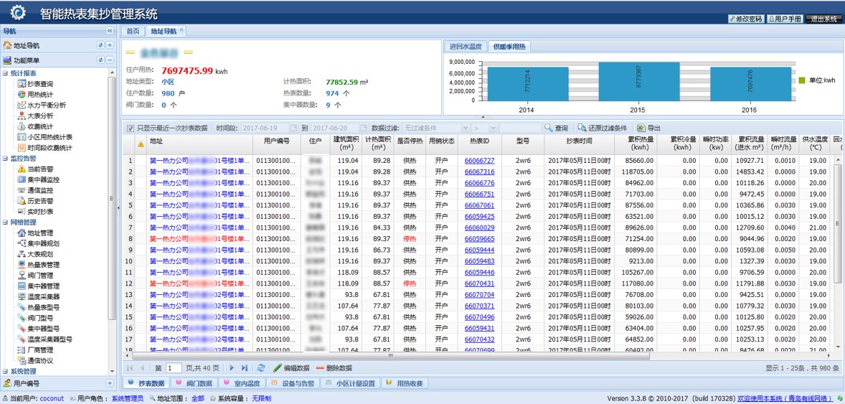Click the 导出 export icon button
845x404 pixels.
pos(648,128)
